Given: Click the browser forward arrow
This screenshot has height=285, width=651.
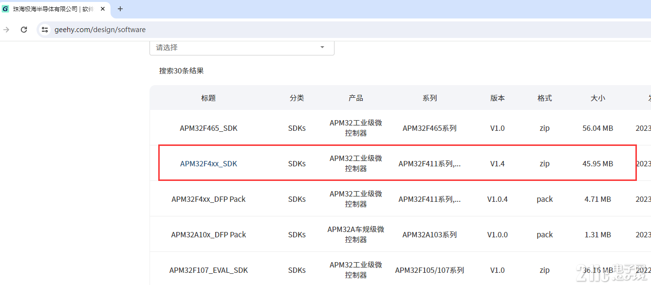Looking at the screenshot, I should pyautogui.click(x=6, y=30).
